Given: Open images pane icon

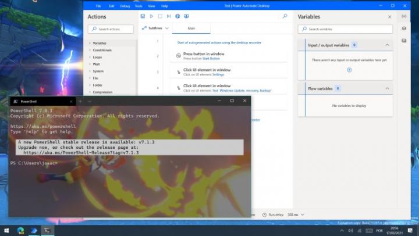Looking at the screenshot, I should 404,41.
